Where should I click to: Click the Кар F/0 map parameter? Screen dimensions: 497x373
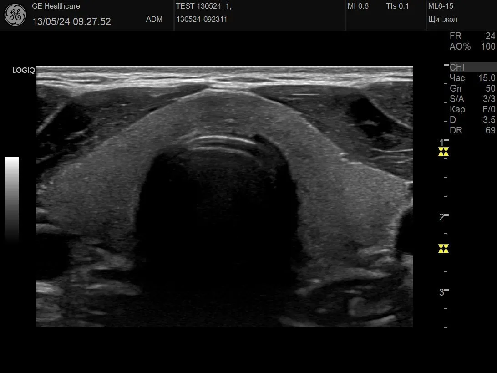[472, 109]
